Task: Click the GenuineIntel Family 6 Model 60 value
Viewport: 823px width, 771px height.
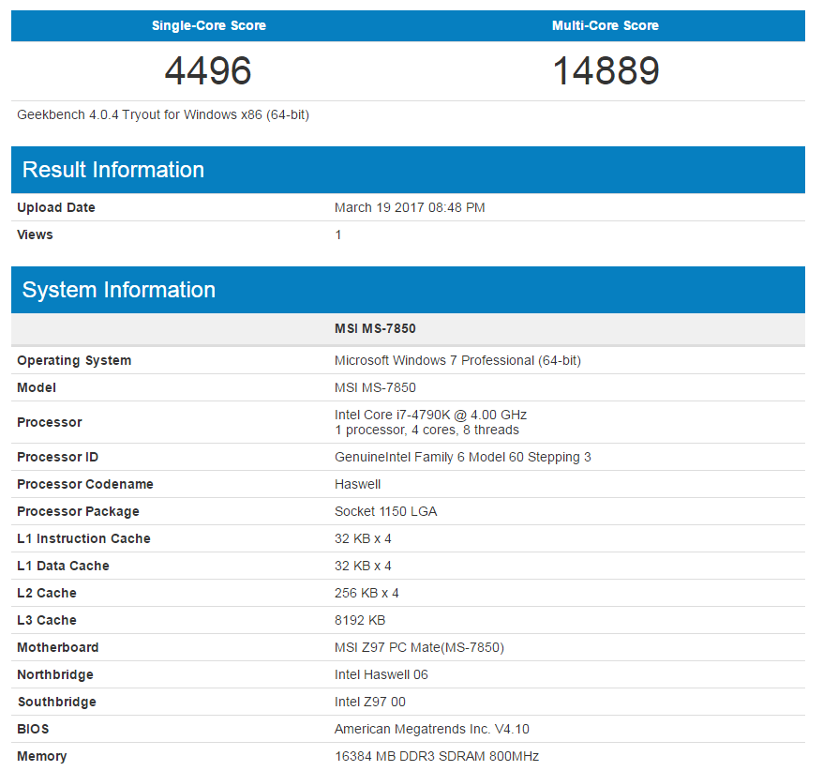Action: (x=463, y=457)
